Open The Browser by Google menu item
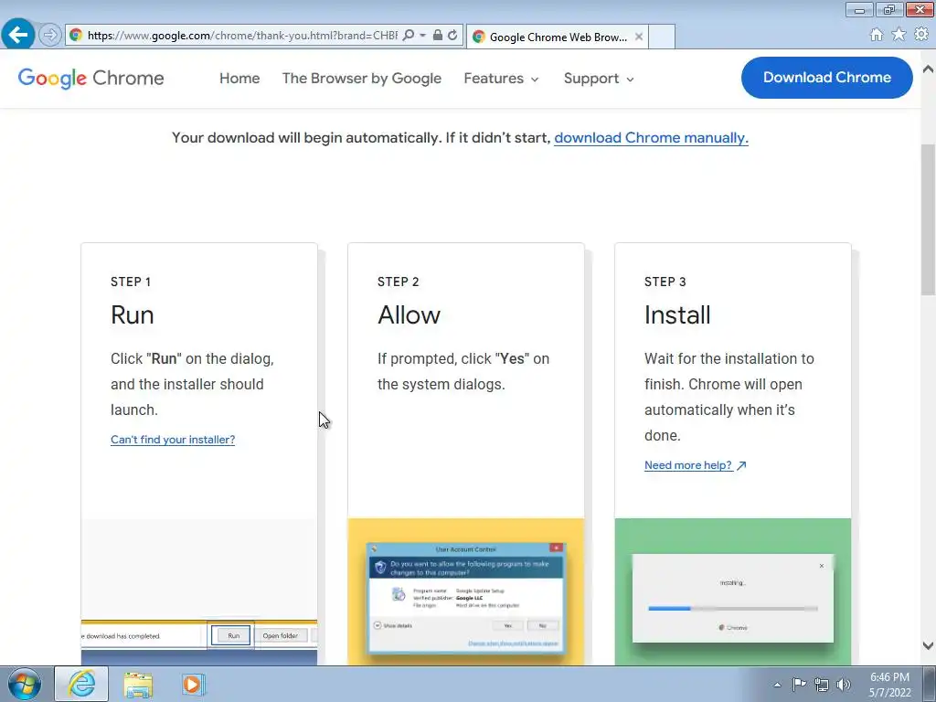The width and height of the screenshot is (936, 702). point(362,79)
